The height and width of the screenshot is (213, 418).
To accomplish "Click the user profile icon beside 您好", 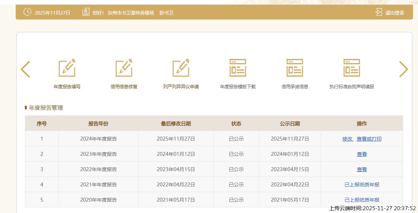I will [x=86, y=12].
